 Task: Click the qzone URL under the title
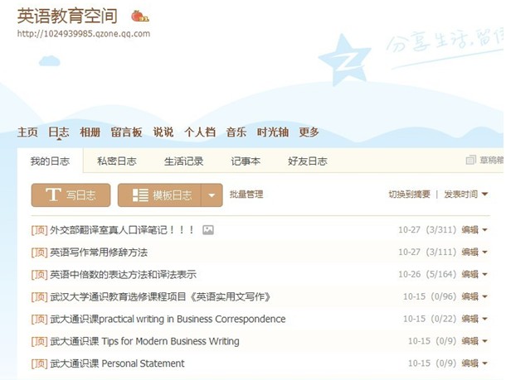click(83, 34)
